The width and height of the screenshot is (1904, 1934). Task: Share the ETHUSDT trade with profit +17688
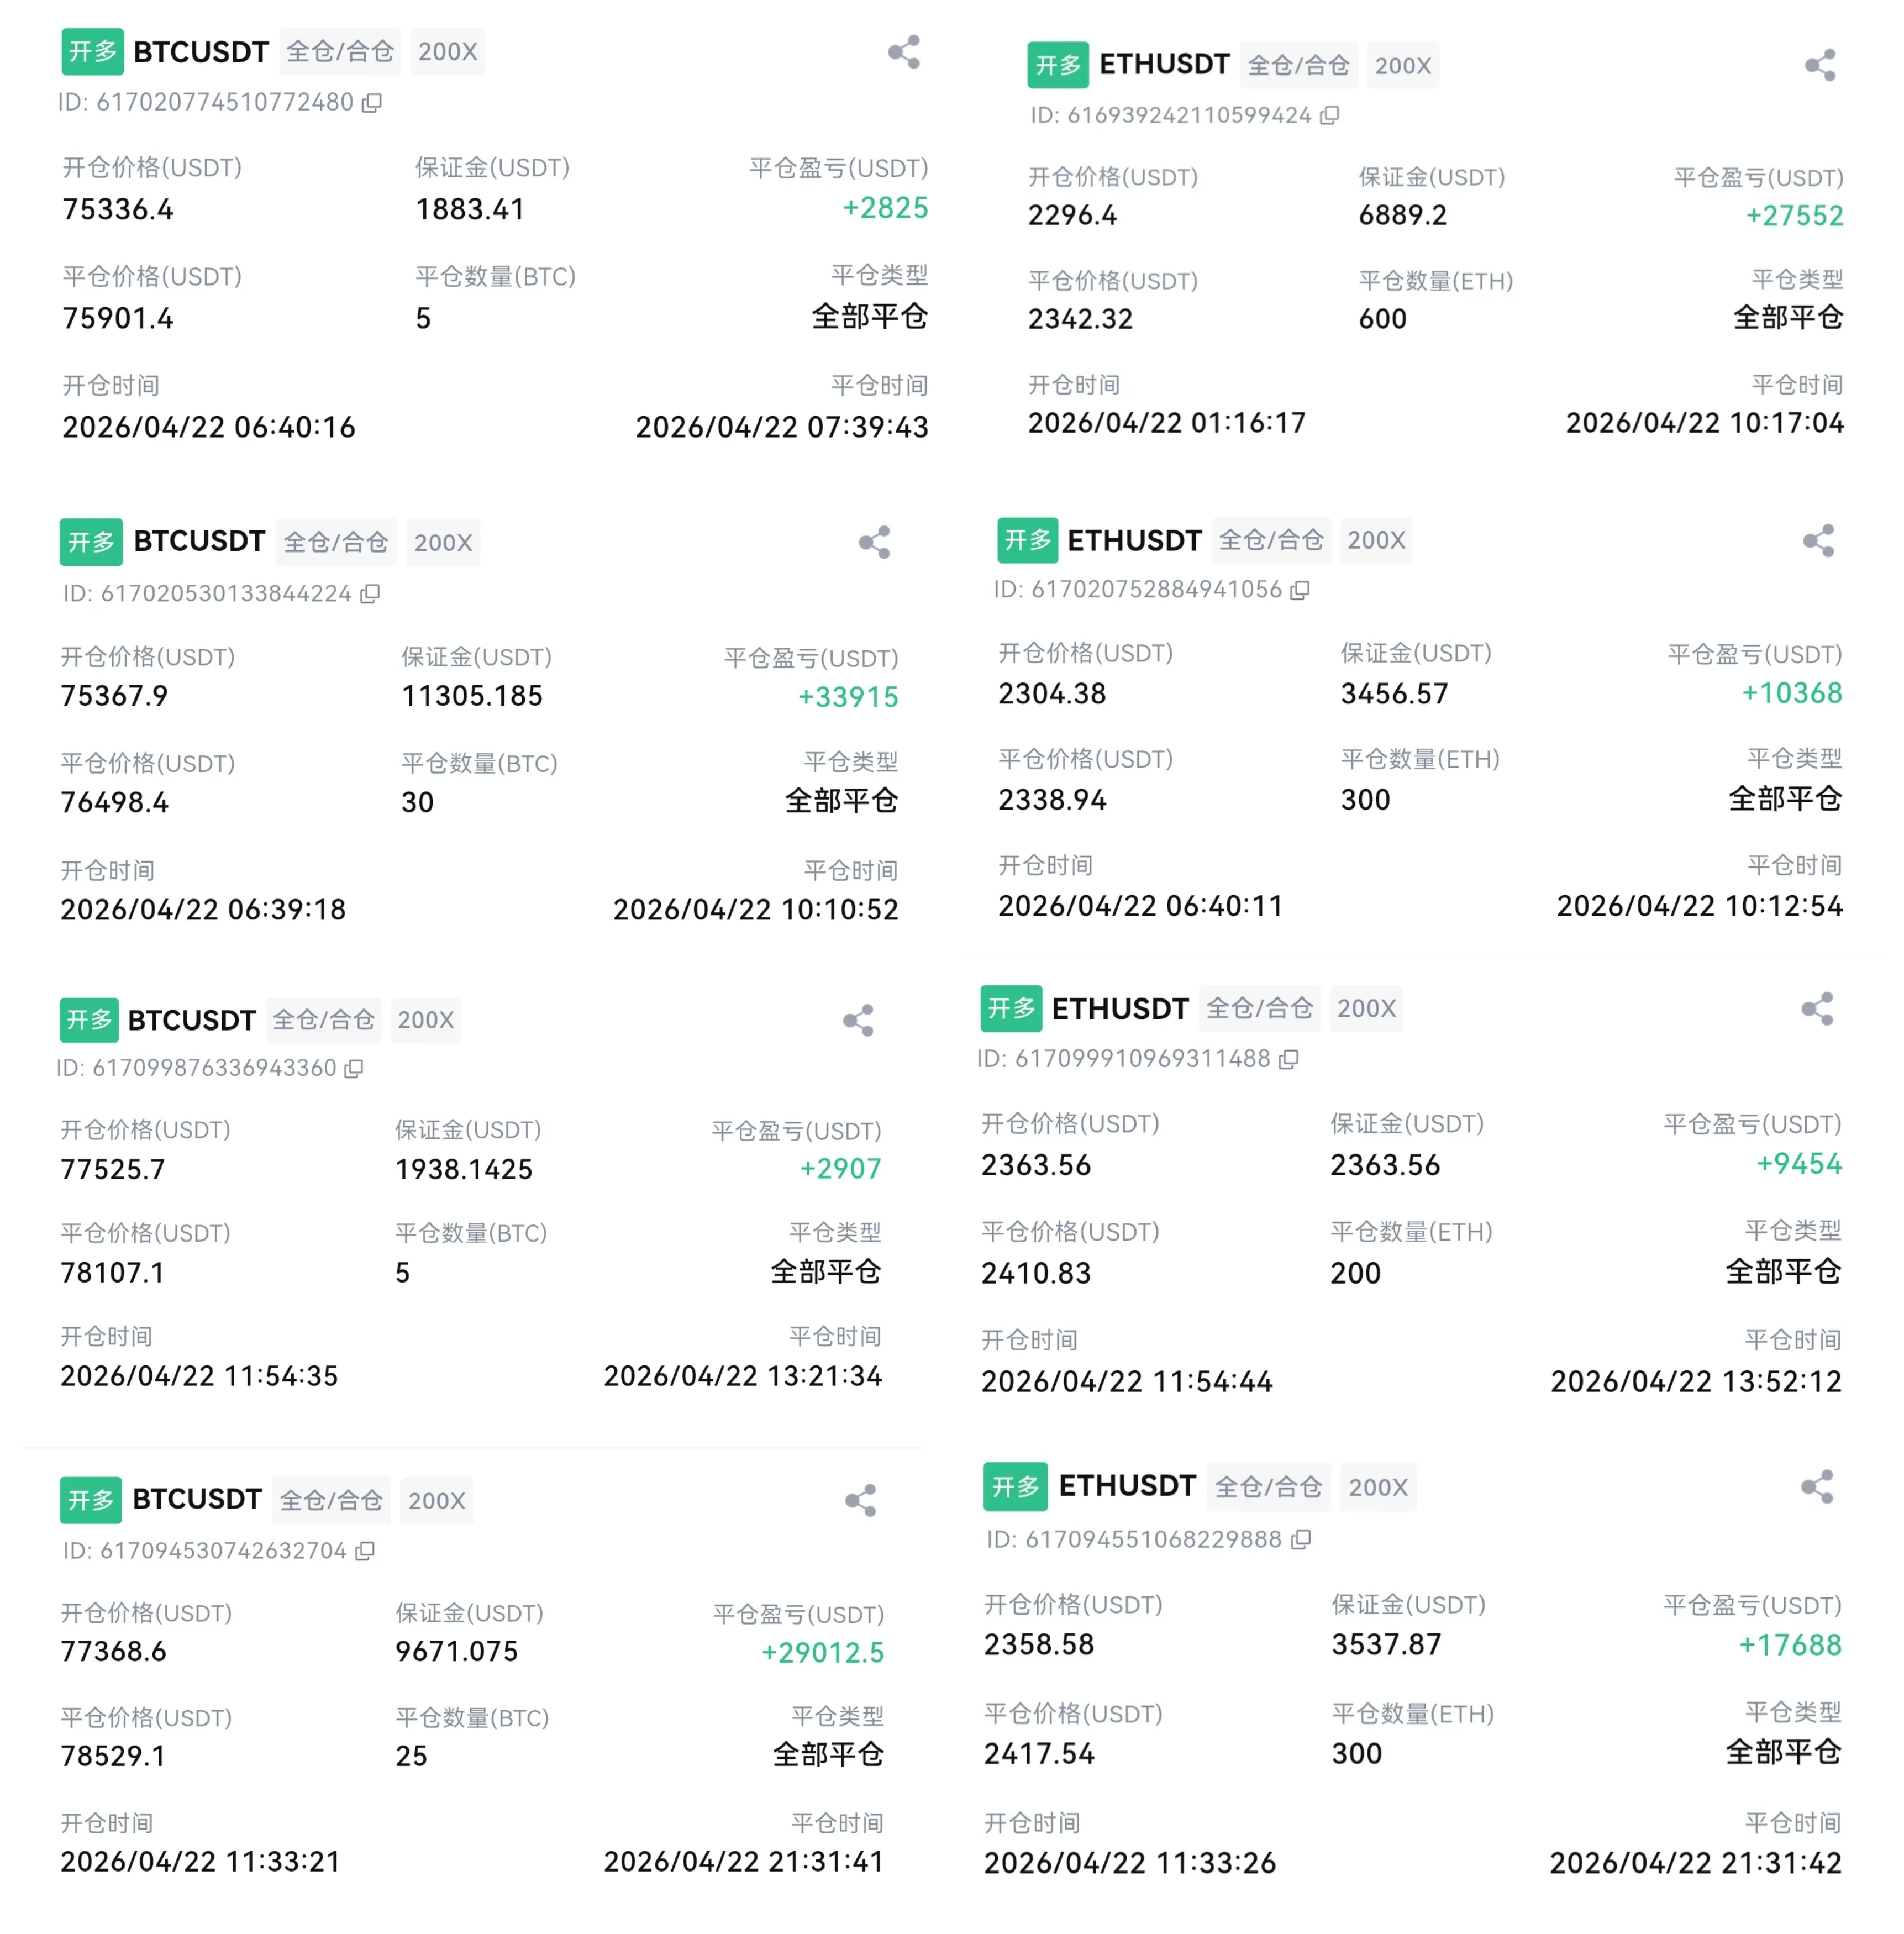pos(1817,1487)
